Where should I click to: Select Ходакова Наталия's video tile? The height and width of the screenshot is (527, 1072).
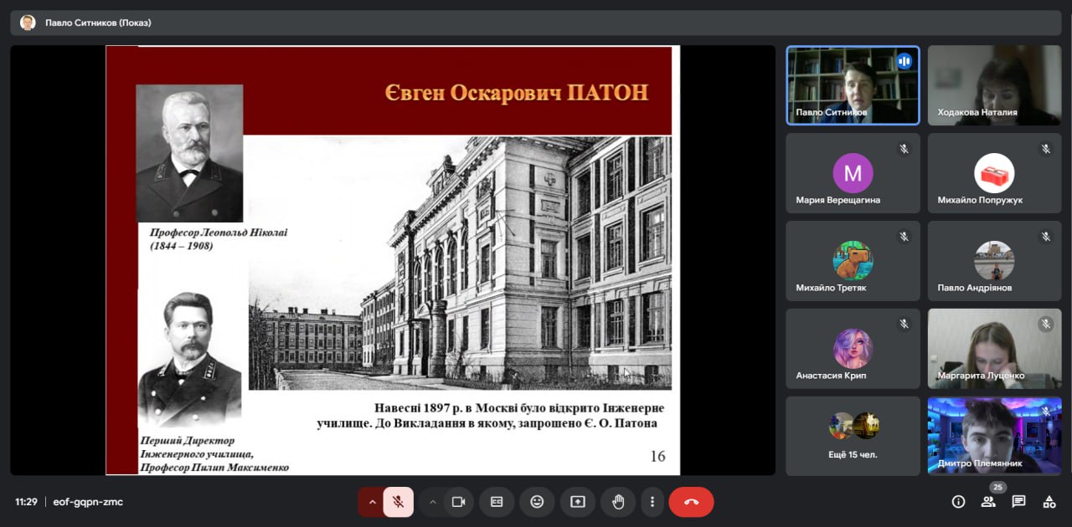994,85
